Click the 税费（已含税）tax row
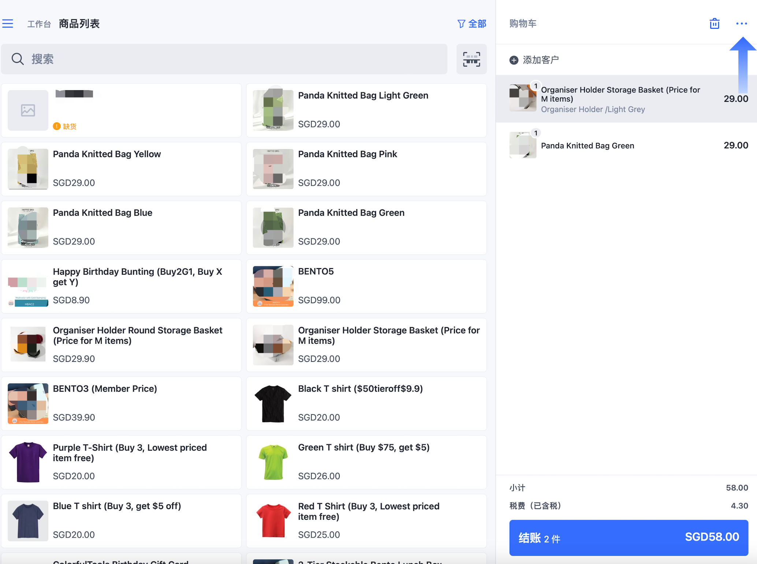The width and height of the screenshot is (757, 564). click(x=629, y=506)
